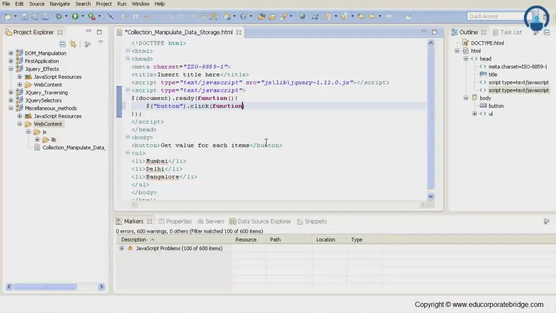Expand the DOM_Manipulation project

[11, 53]
